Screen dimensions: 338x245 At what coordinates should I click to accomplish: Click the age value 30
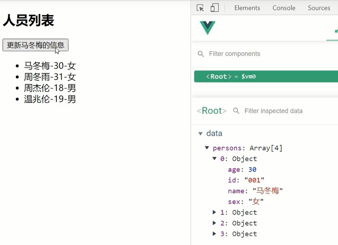[x=252, y=170]
